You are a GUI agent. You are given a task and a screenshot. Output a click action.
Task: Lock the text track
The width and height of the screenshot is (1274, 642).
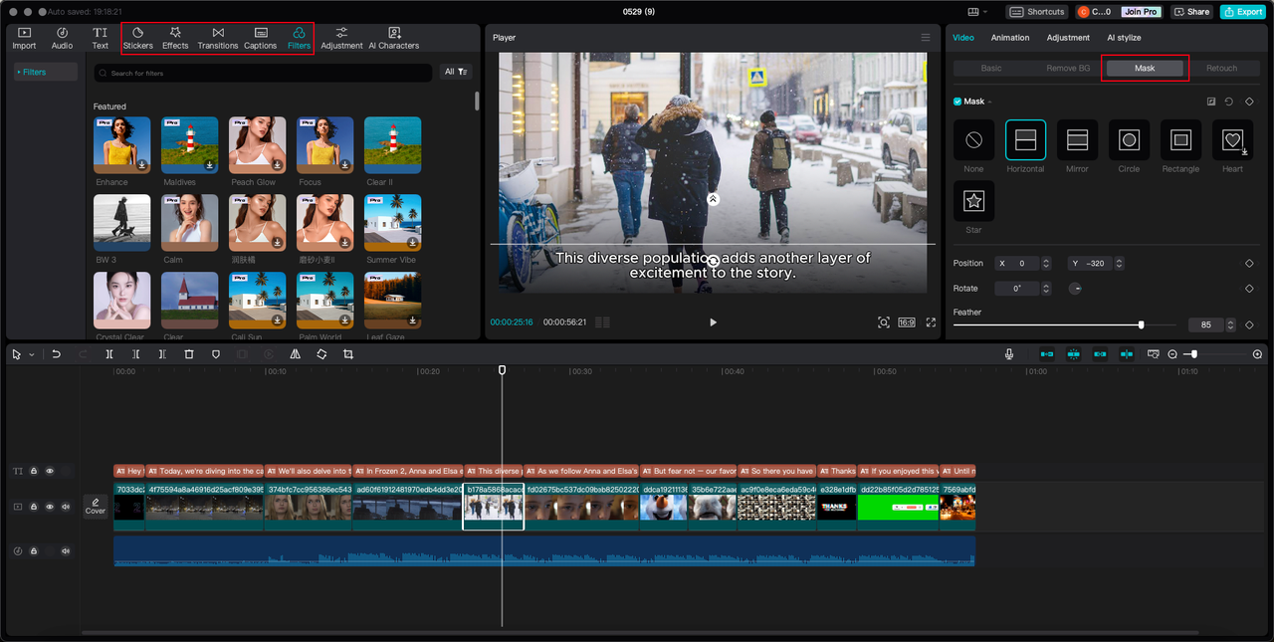(34, 471)
